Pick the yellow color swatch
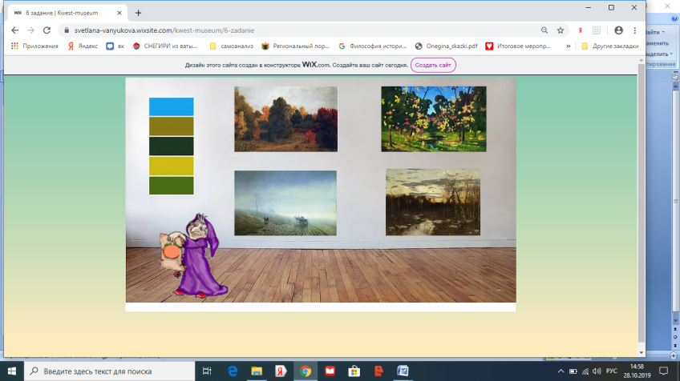The image size is (680, 381). (x=172, y=166)
